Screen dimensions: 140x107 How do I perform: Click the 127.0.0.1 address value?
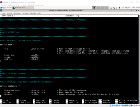point(36,59)
